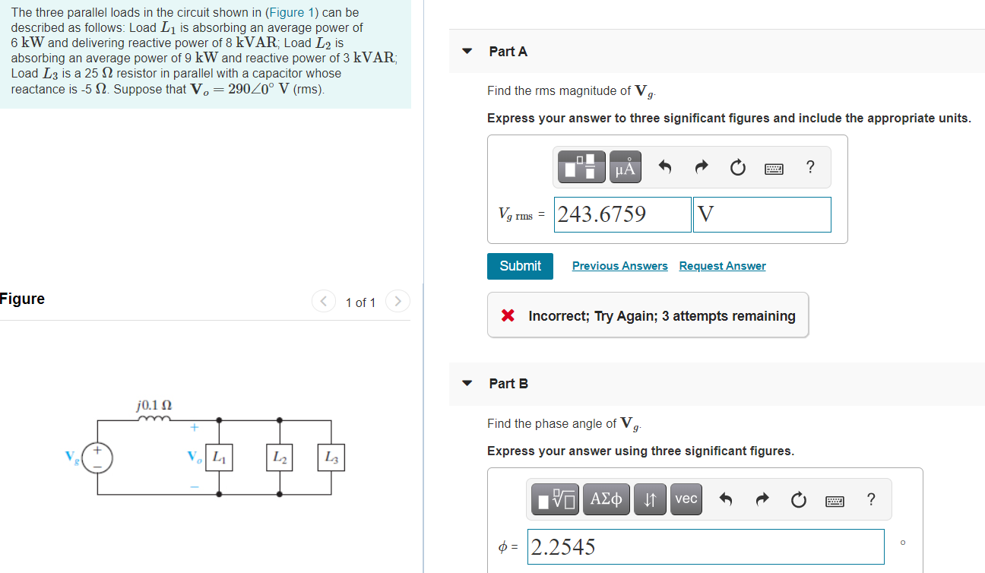Select the ΑΣΦ Greek letter palette
Viewport: 985px width, 573px height.
pyautogui.click(x=606, y=499)
